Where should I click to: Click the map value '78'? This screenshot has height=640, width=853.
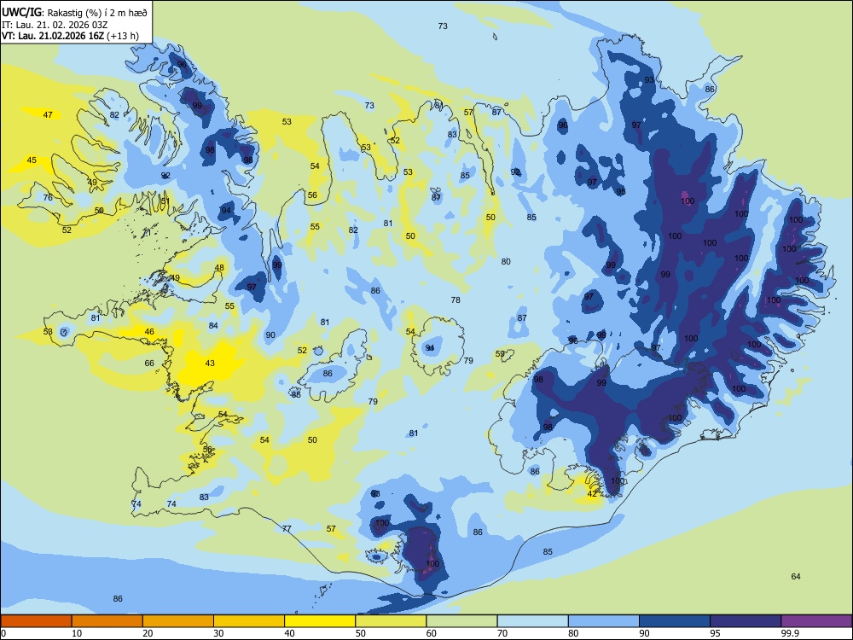pyautogui.click(x=456, y=300)
